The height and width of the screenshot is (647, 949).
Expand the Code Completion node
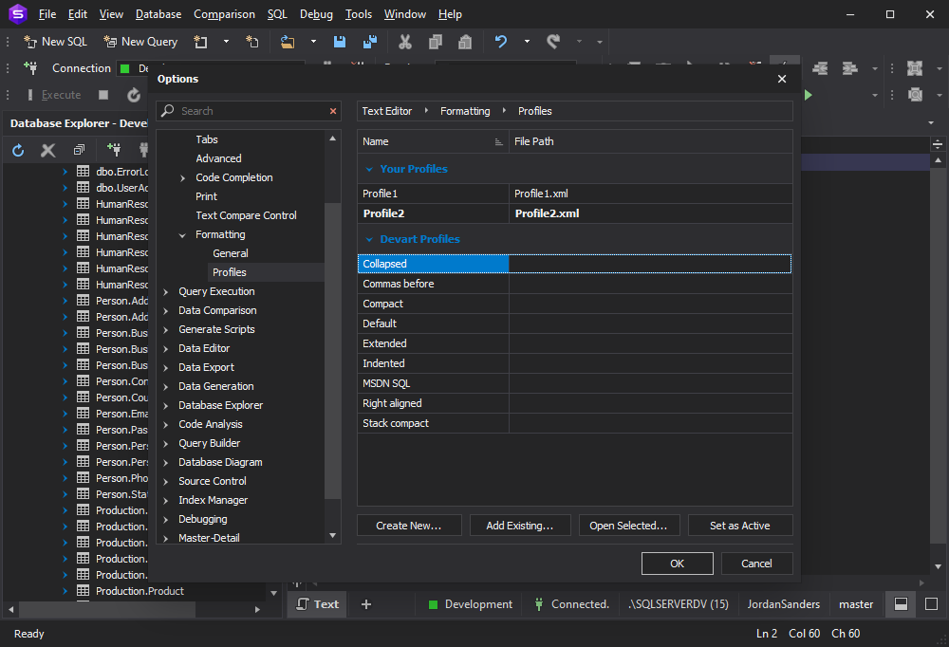click(x=183, y=178)
